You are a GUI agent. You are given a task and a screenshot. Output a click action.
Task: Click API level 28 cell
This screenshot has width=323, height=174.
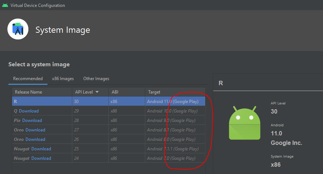[x=90, y=120]
